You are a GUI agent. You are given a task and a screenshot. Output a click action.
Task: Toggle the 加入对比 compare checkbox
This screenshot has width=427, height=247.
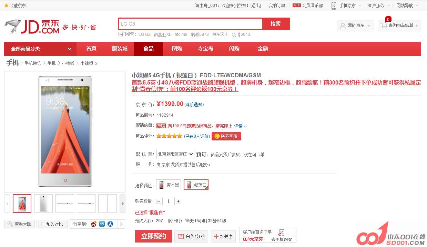[x=43, y=224]
